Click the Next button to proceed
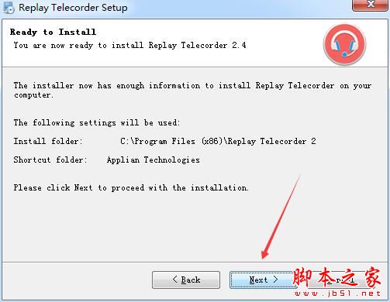The height and width of the screenshot is (302, 390). pyautogui.click(x=263, y=280)
